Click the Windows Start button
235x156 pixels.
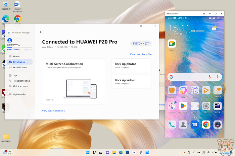coord(88,152)
